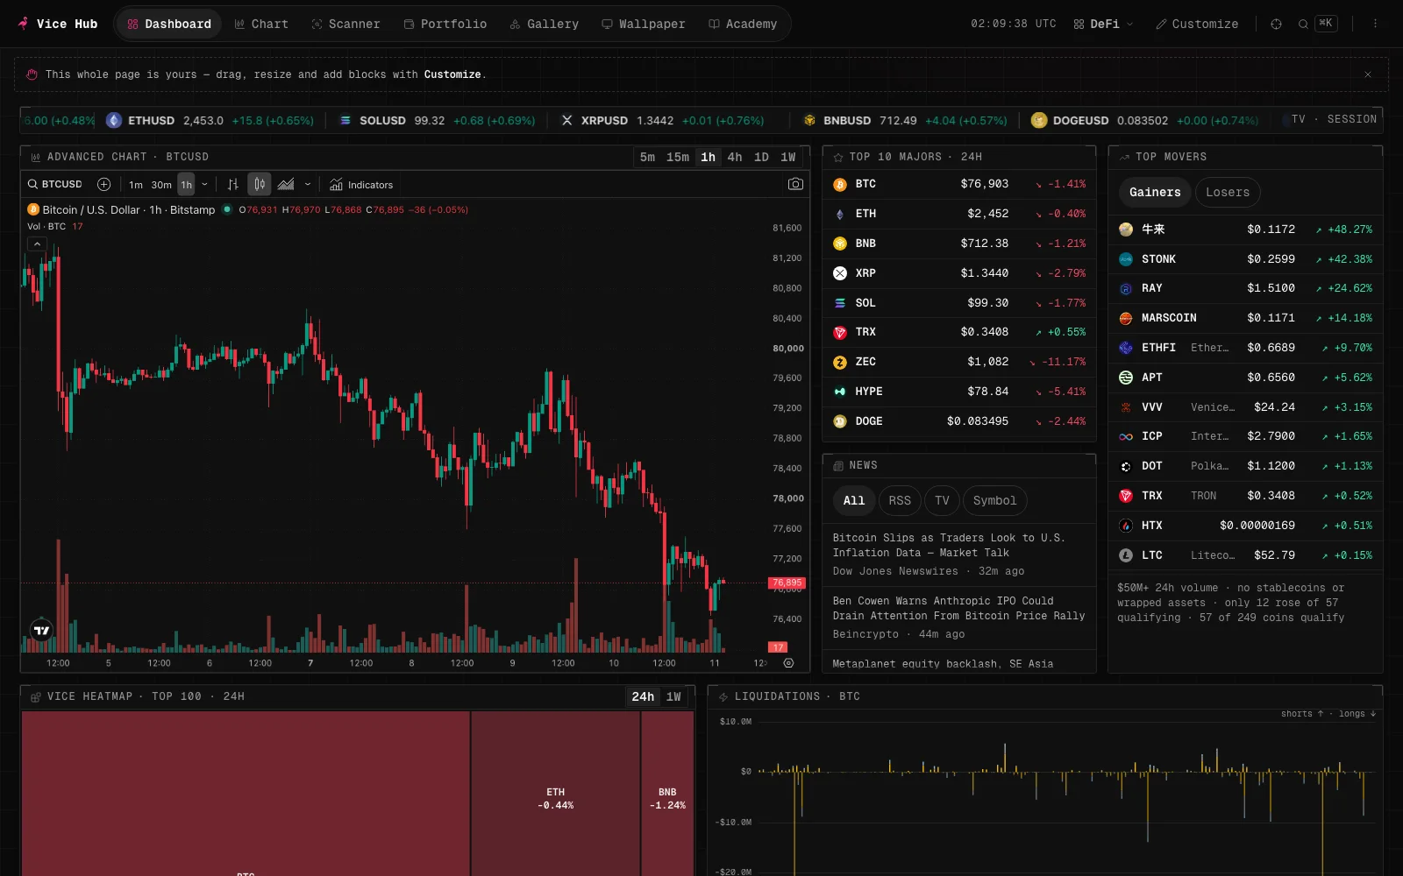Select the 30m interval in chart toolbar

pos(161,185)
